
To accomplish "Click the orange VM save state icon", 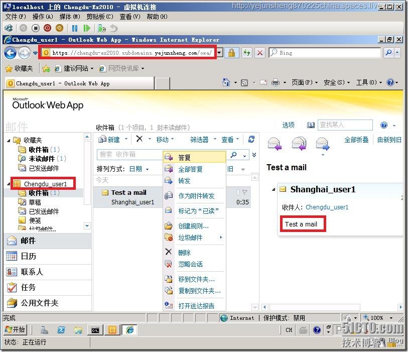I will (x=59, y=28).
